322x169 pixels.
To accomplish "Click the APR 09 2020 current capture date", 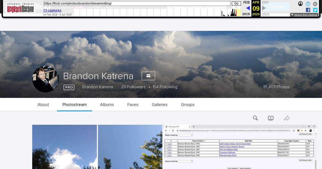I will click(x=256, y=8).
